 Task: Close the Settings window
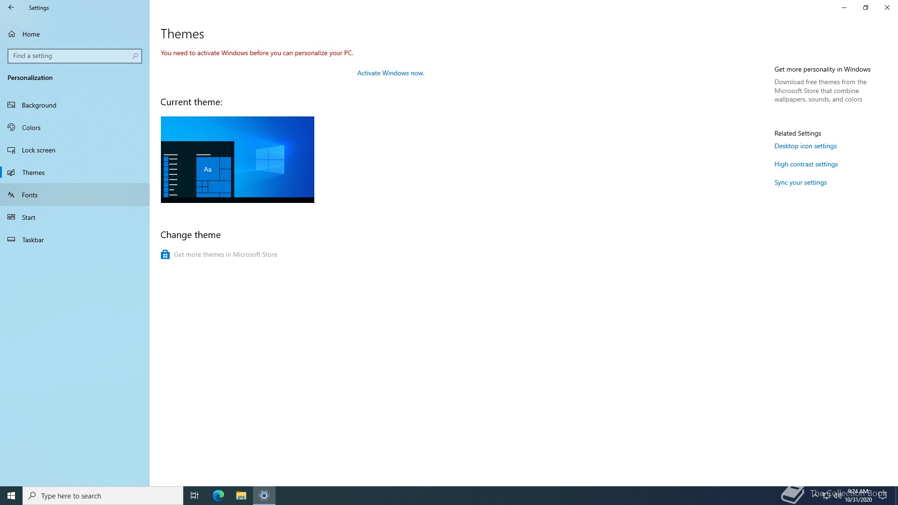pyautogui.click(x=887, y=7)
